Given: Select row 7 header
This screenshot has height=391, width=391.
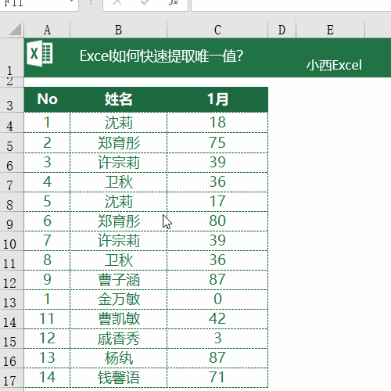Looking at the screenshot, I should (x=12, y=182).
